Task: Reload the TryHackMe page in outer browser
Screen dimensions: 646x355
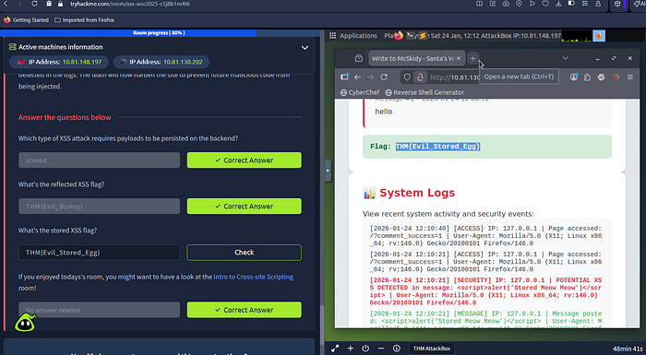Action: 34,4
